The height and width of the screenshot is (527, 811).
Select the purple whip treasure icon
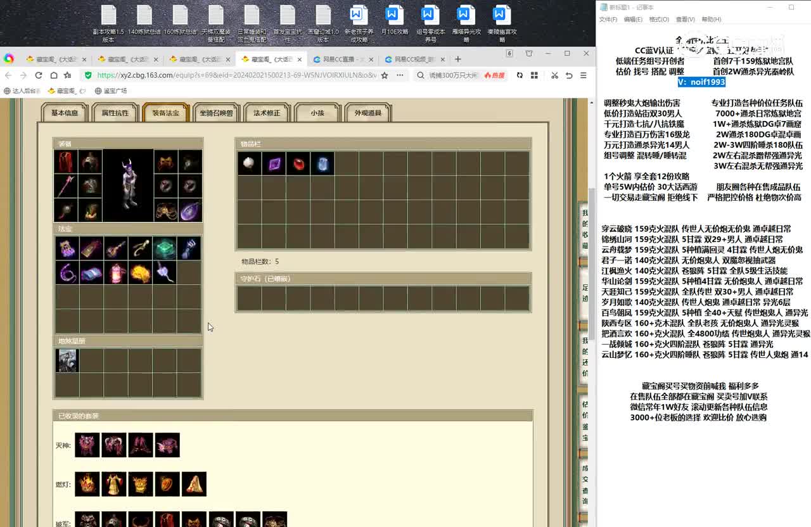[68, 272]
